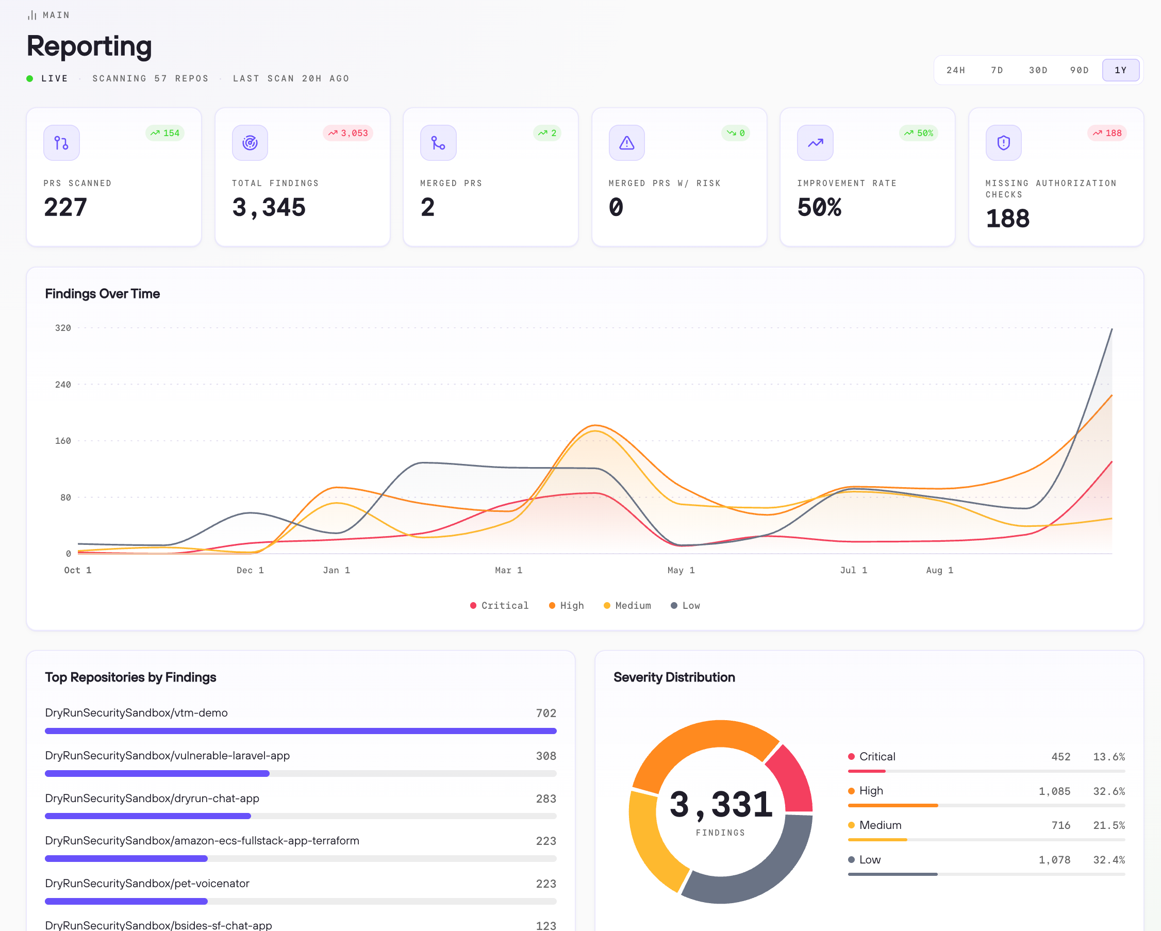Open the DryRunSecuritySandbox/dryrun-chat-app repository

153,799
